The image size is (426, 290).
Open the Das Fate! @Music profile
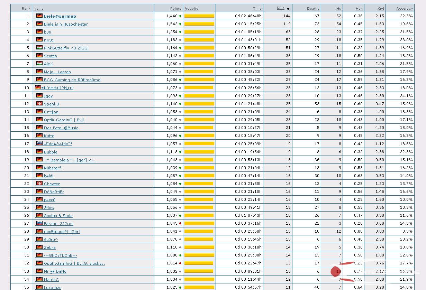click(61, 128)
